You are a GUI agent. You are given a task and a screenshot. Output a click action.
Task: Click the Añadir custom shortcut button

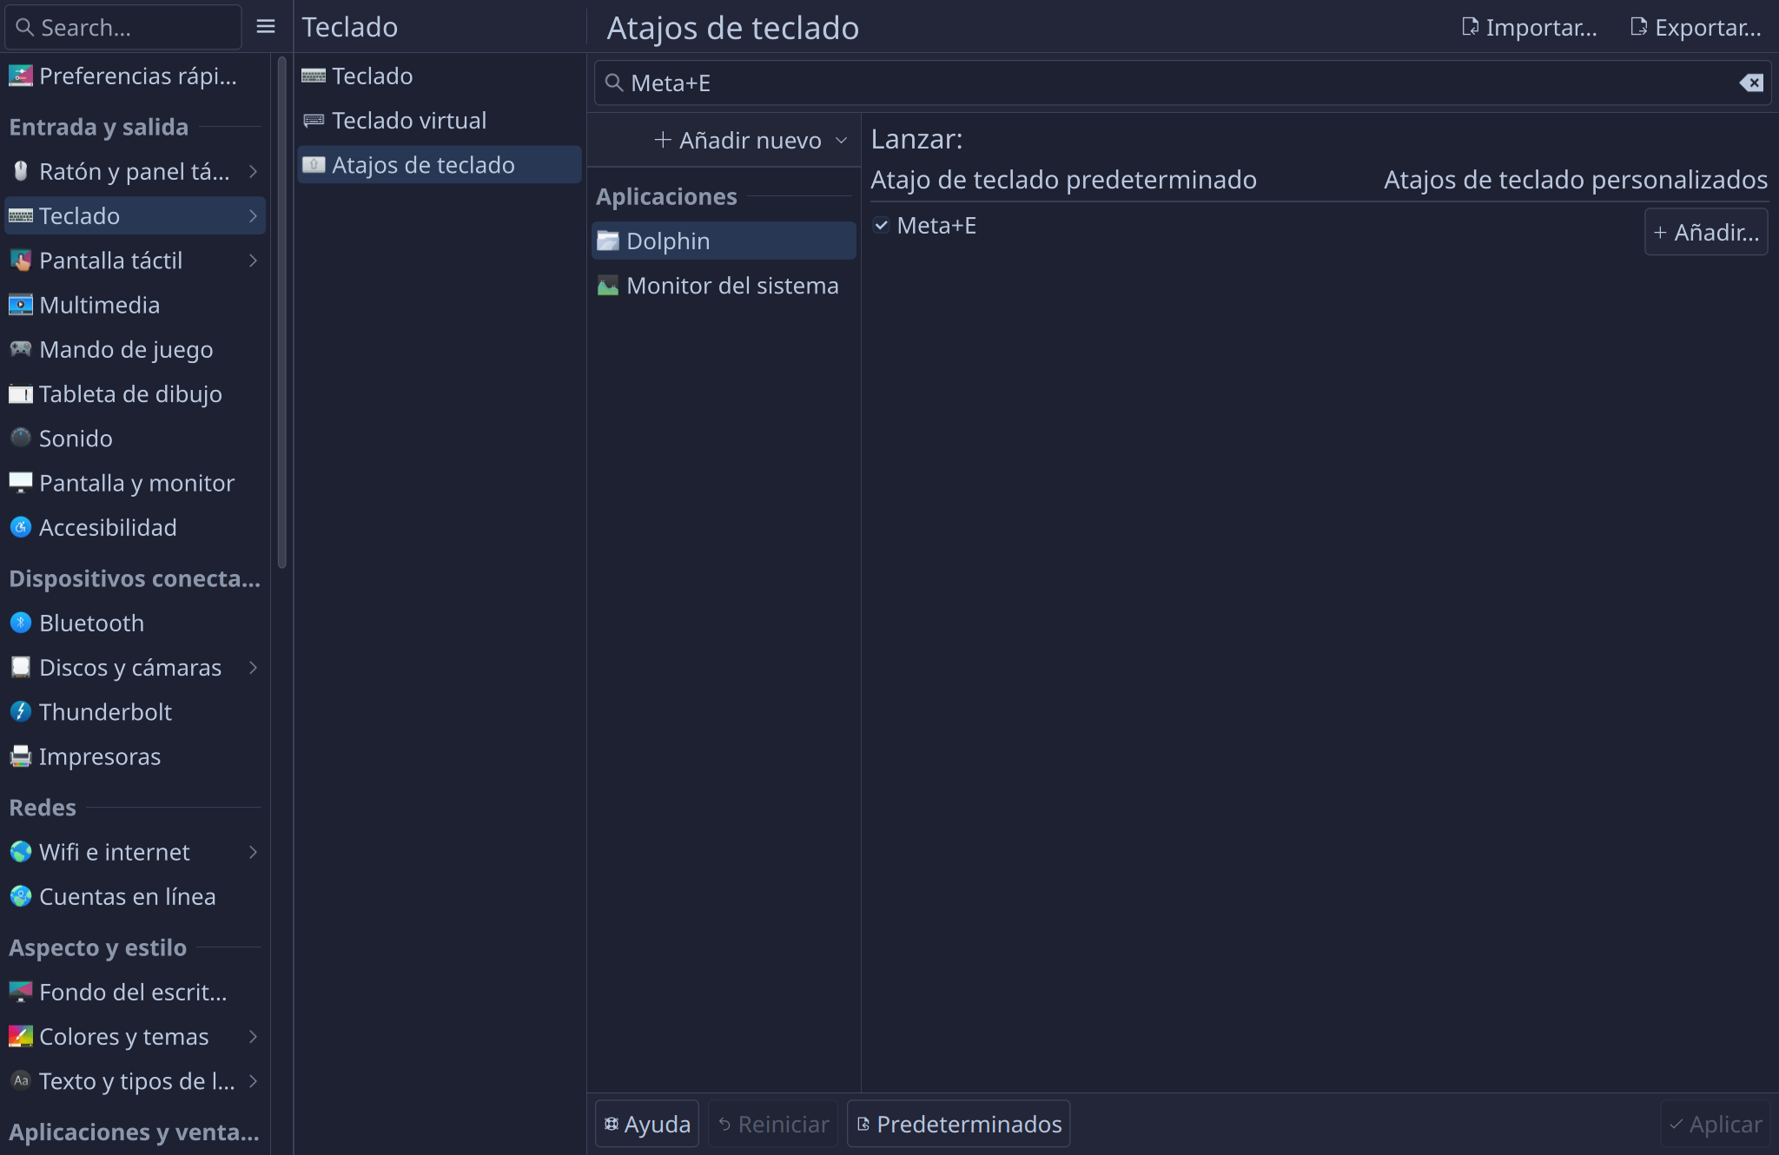(1706, 232)
